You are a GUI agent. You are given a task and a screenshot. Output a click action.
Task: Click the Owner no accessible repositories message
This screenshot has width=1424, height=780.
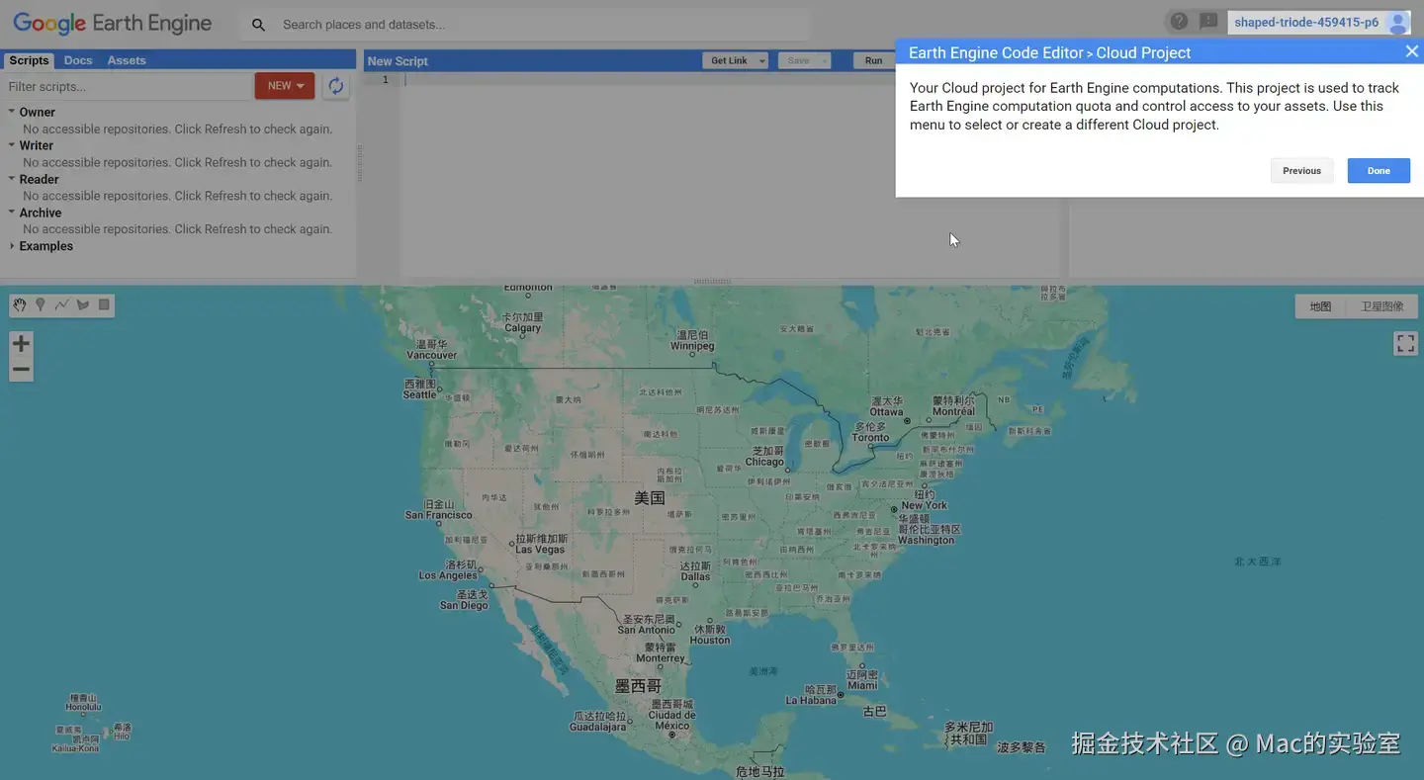[x=177, y=129]
